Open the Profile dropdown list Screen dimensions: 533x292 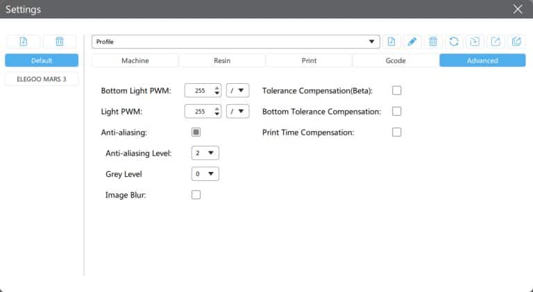pos(236,42)
